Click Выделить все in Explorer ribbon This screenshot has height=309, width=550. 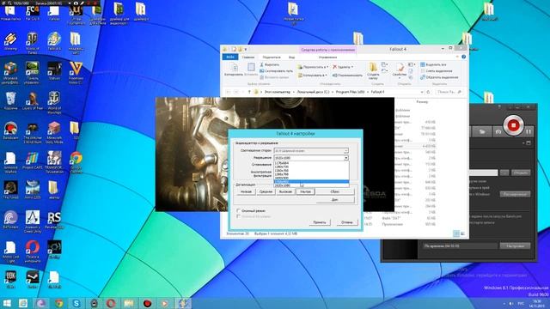click(x=433, y=65)
